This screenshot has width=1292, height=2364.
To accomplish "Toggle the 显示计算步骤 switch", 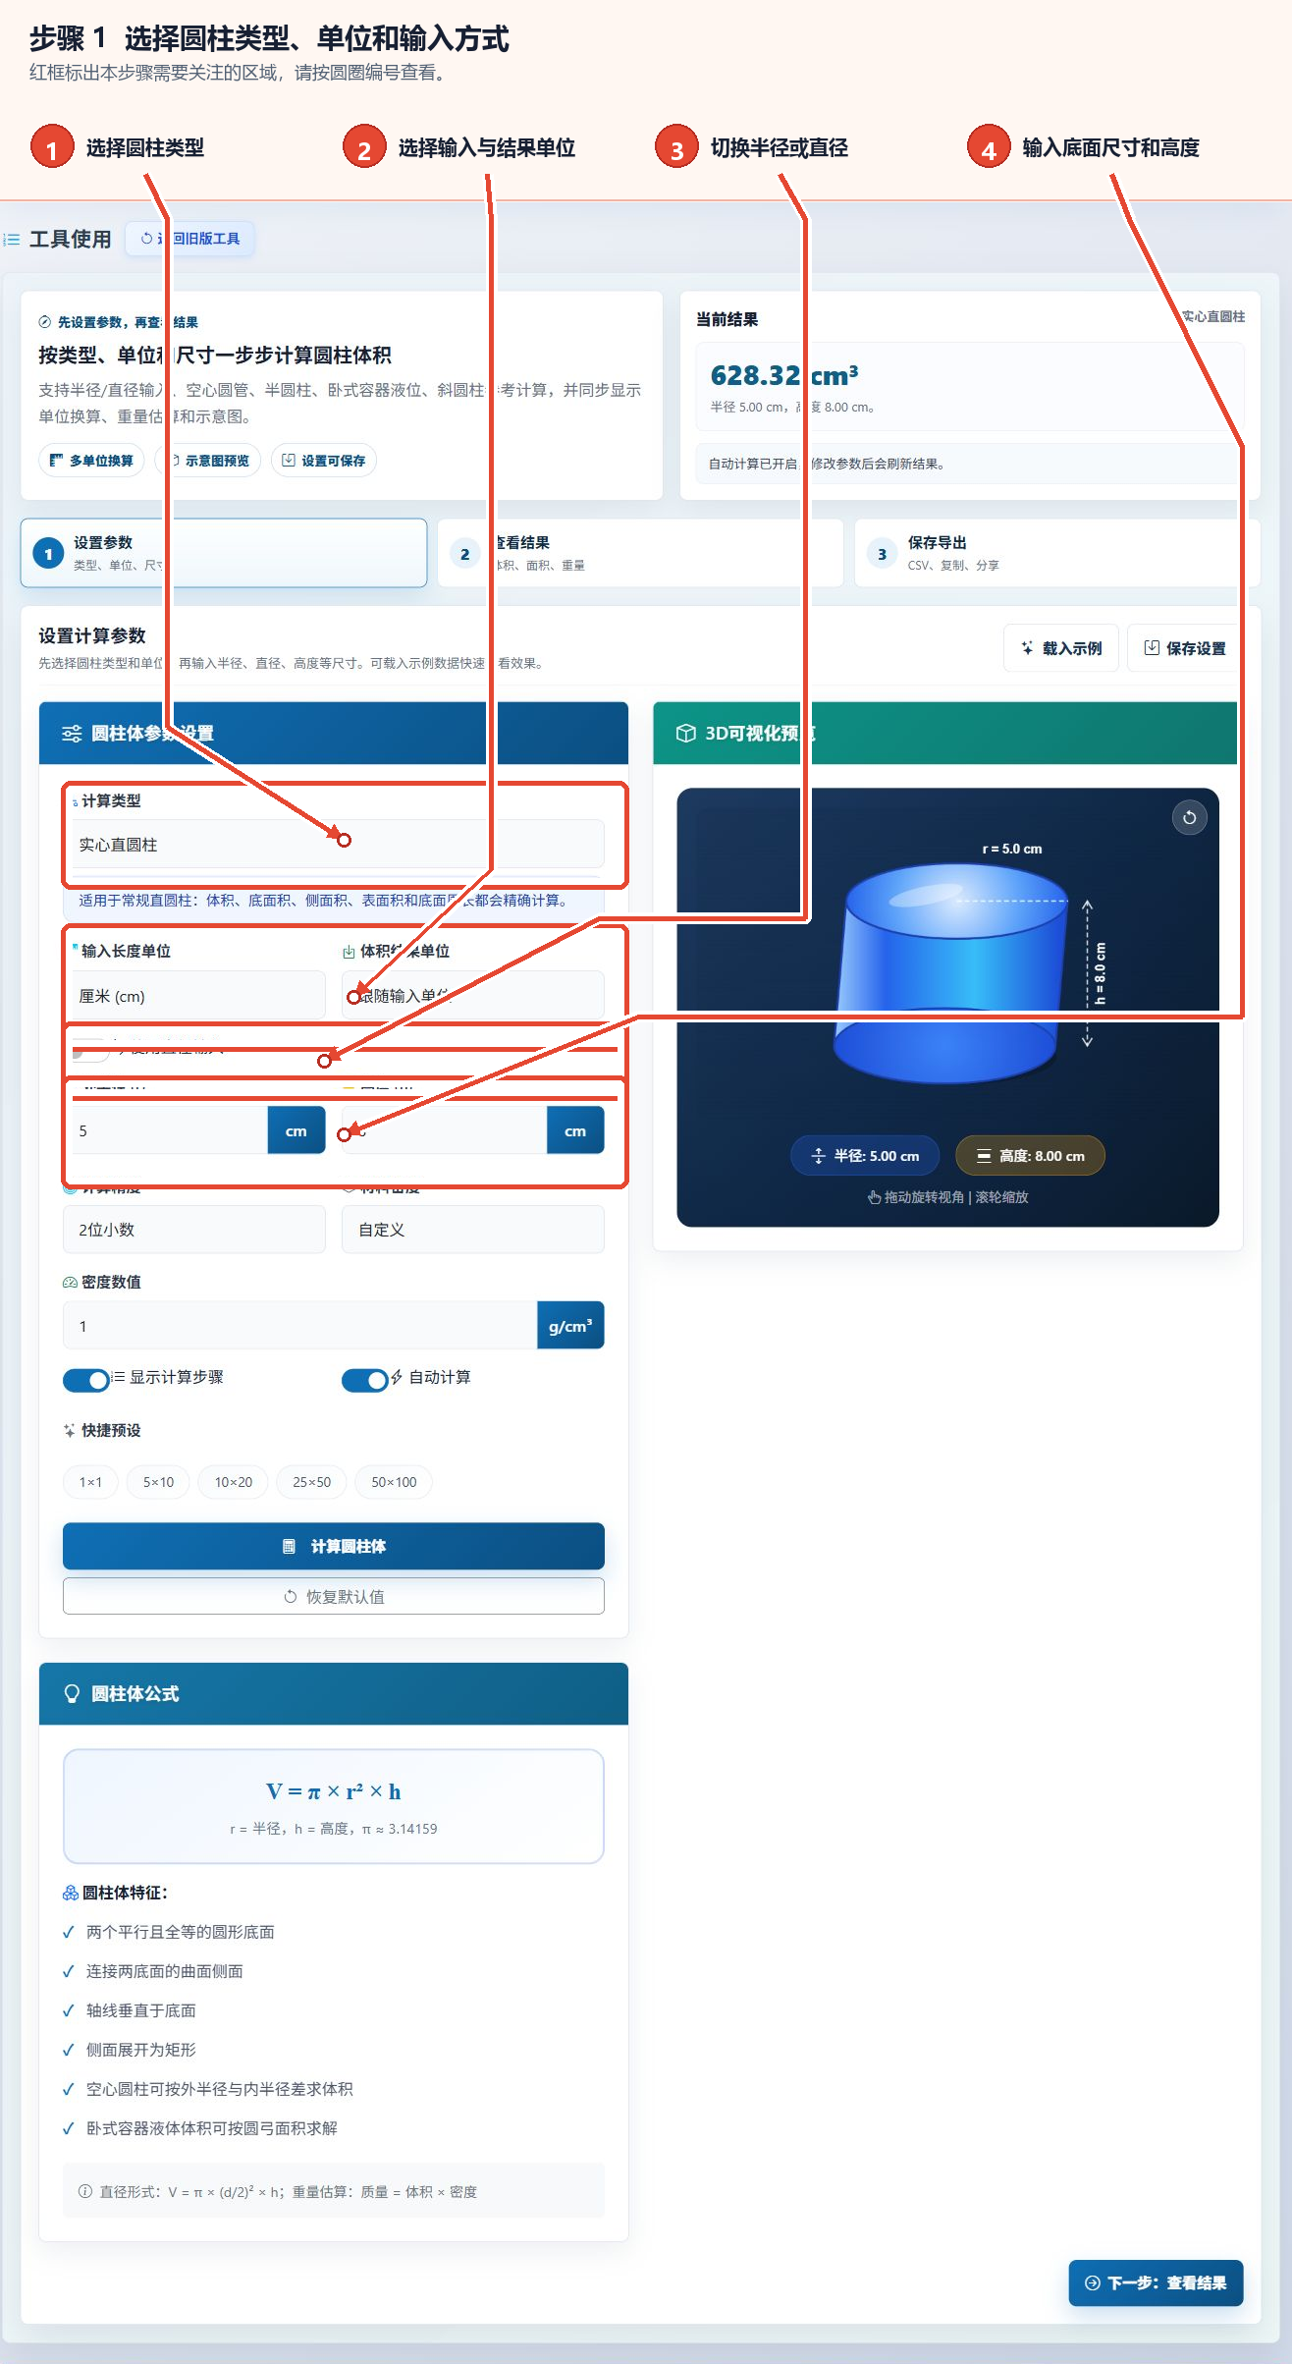I will [86, 1380].
